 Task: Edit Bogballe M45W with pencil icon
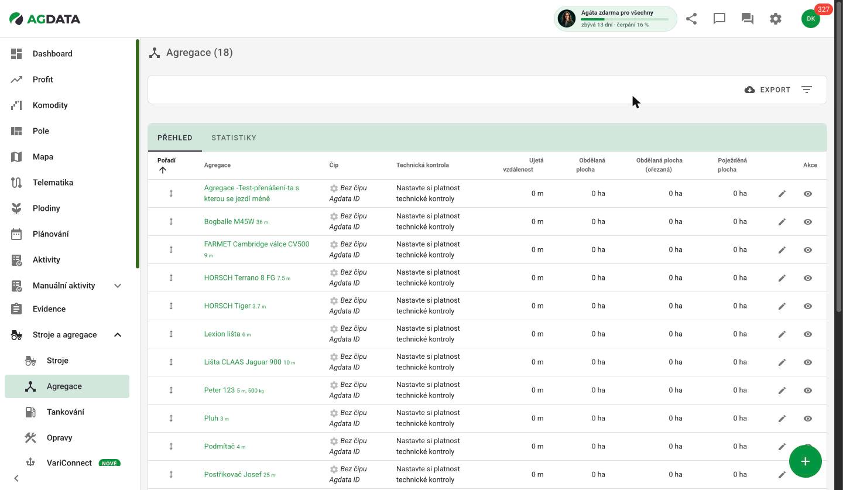click(782, 222)
